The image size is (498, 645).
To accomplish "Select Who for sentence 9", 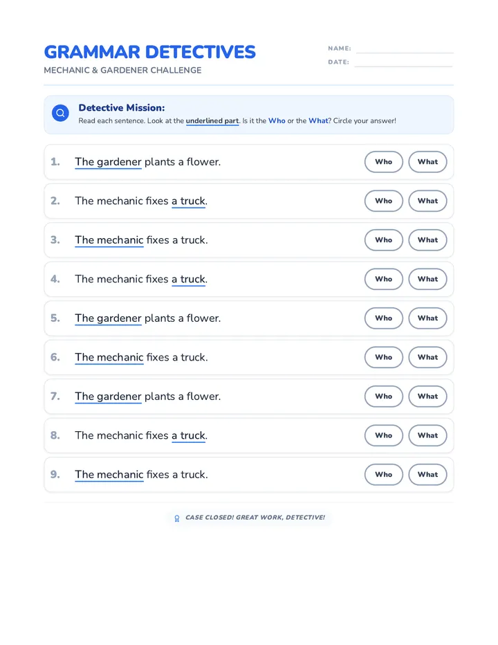I will pyautogui.click(x=384, y=474).
